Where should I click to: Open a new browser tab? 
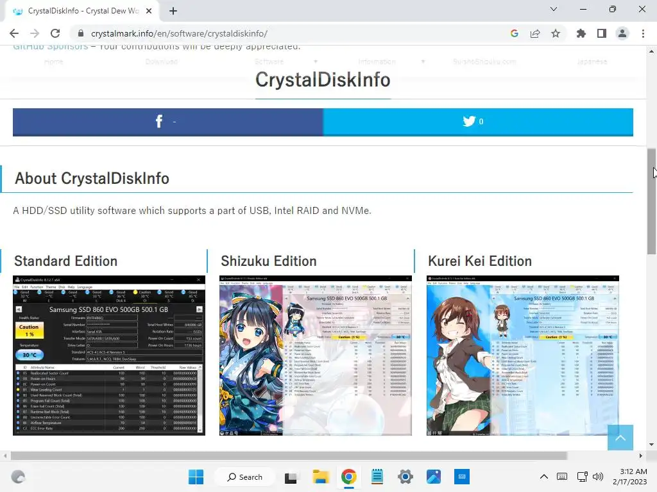173,11
